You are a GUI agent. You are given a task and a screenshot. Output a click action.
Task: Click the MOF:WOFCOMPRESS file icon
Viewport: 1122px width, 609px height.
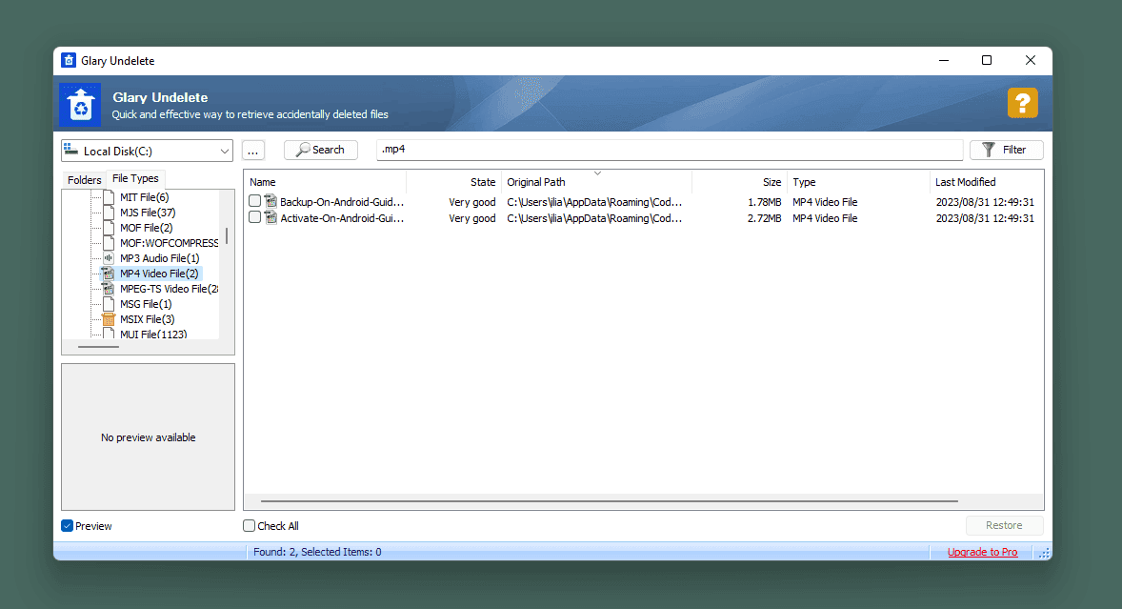coord(109,243)
